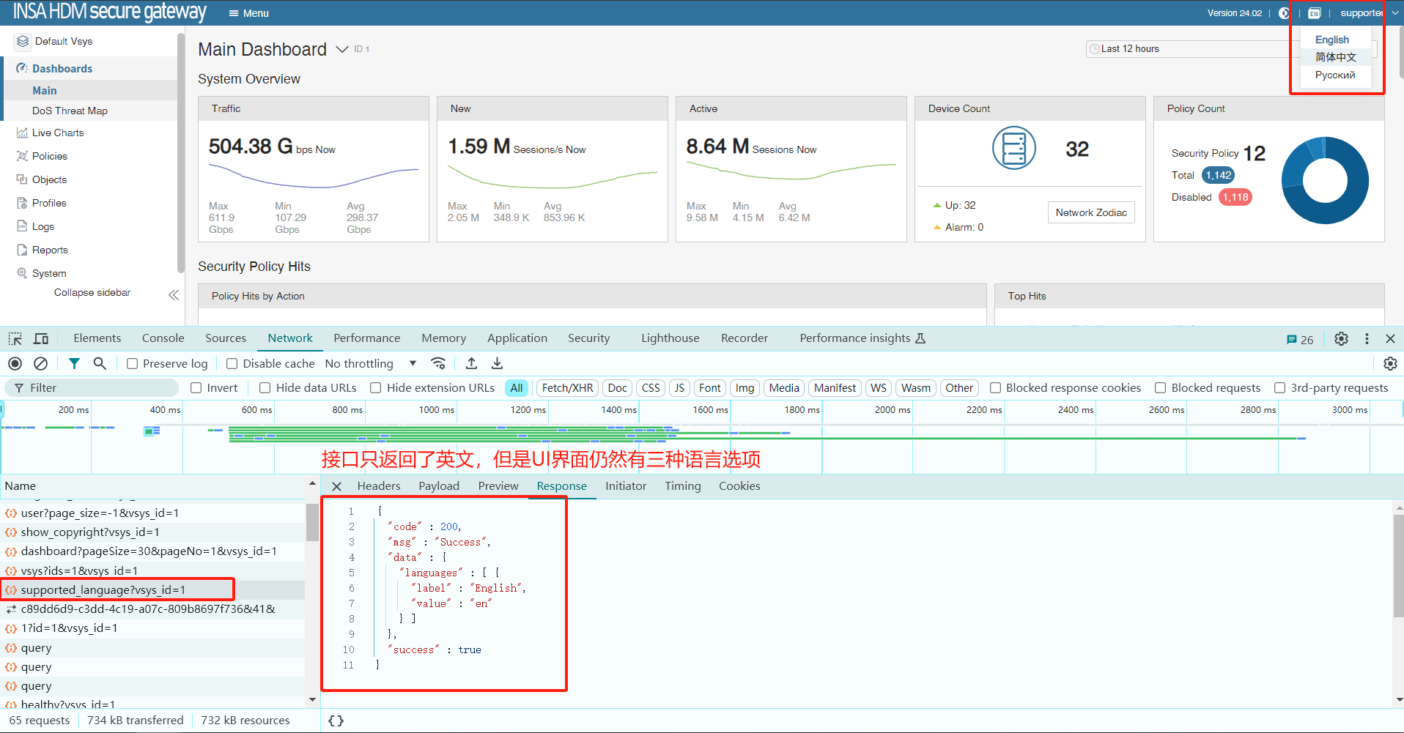This screenshot has height=733, width=1404.
Task: Tick the Hide data URLs checkbox
Action: 265,388
